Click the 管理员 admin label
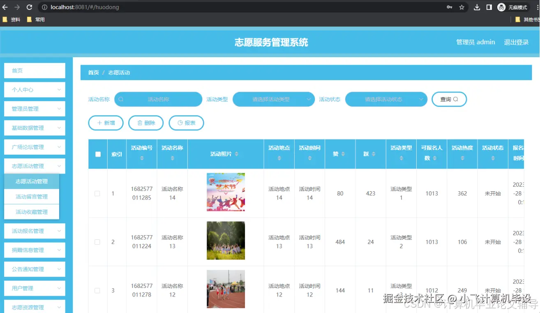The height and width of the screenshot is (313, 540). click(475, 42)
